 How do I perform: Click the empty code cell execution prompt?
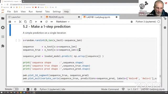point(18,40)
